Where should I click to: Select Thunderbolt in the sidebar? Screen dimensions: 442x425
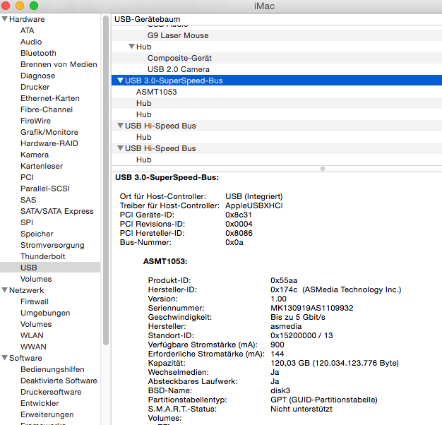pyautogui.click(x=42, y=256)
